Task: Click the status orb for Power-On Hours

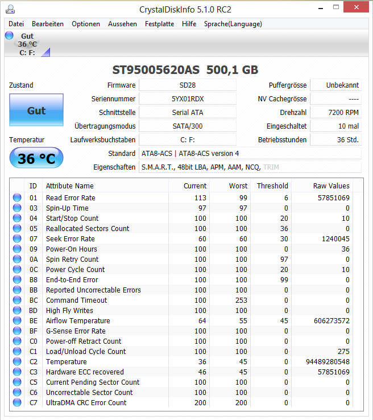Action: pyautogui.click(x=17, y=249)
